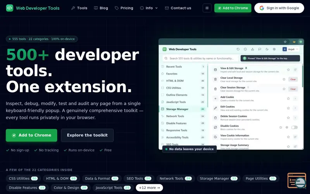Select Storage Manager in popup sidebar
310x194 pixels.
(183, 109)
